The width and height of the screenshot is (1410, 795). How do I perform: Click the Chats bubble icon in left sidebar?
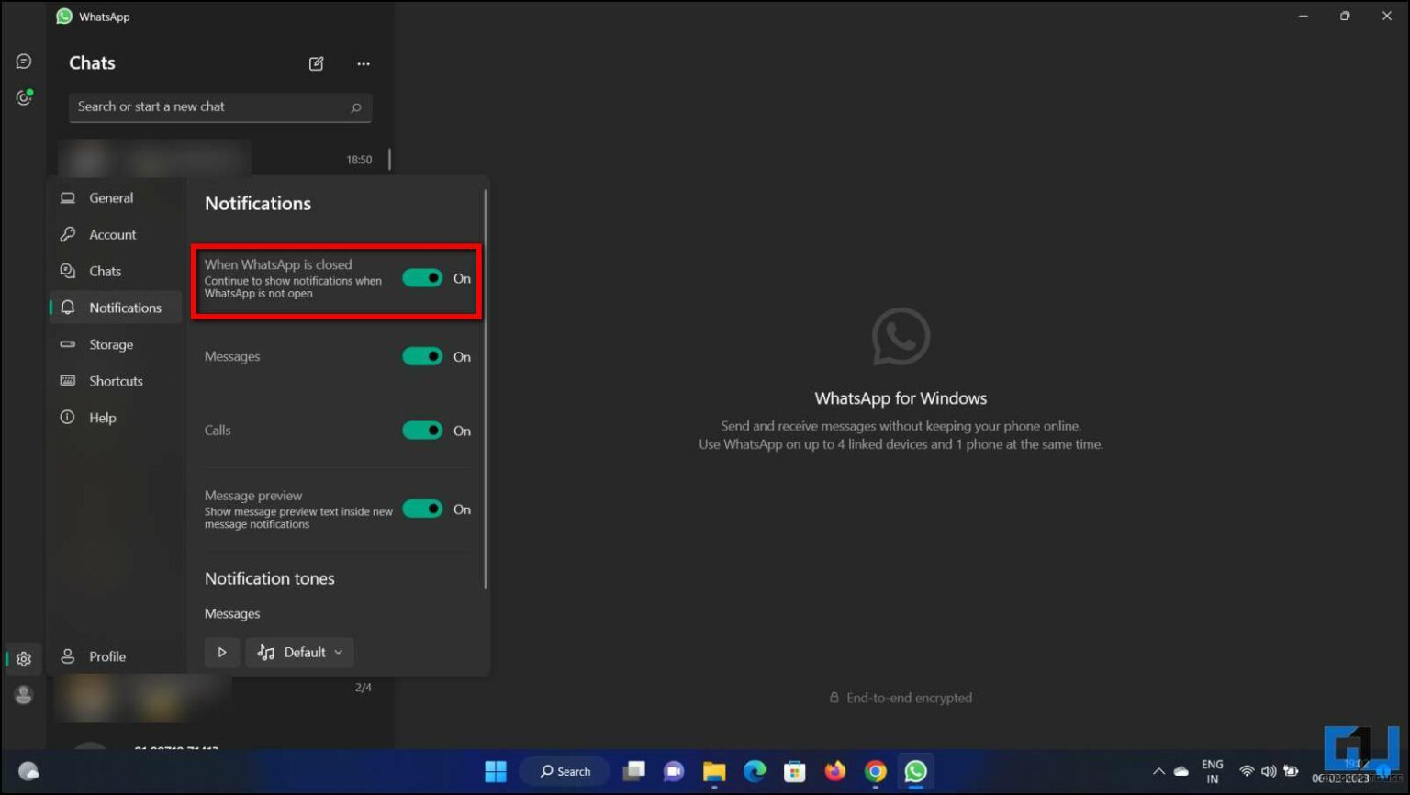(x=23, y=61)
